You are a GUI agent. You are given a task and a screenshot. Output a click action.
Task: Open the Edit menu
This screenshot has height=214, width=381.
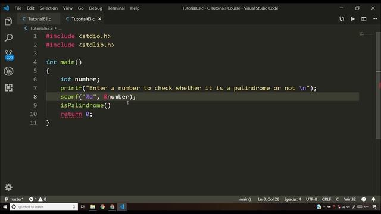30,8
